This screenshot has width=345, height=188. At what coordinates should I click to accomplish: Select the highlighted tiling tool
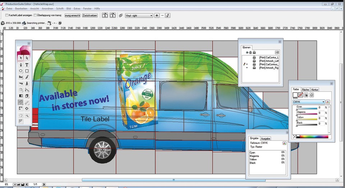21,102
